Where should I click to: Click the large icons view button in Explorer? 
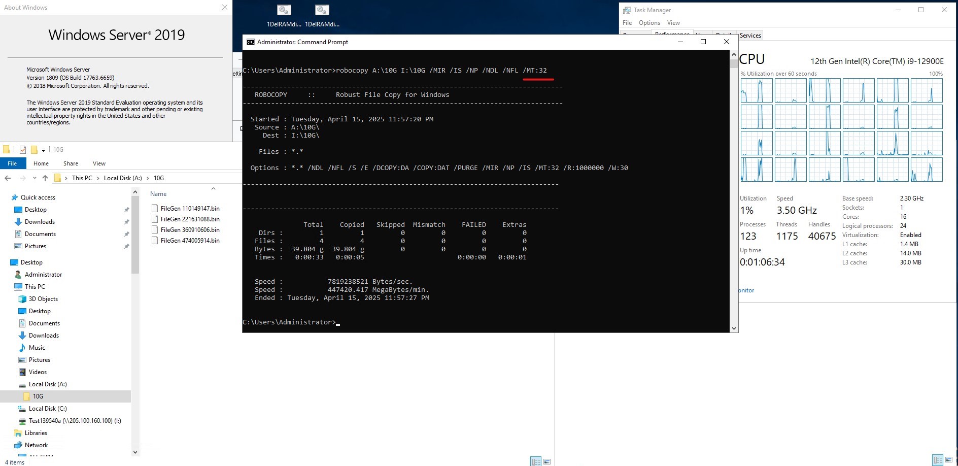(x=546, y=461)
